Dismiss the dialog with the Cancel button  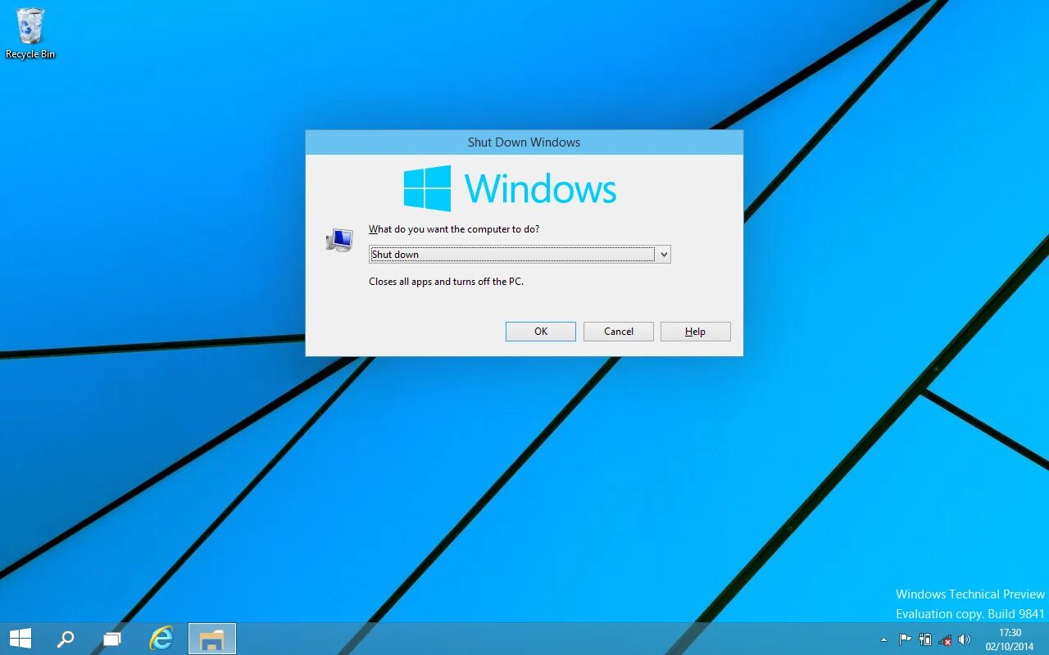click(x=619, y=332)
